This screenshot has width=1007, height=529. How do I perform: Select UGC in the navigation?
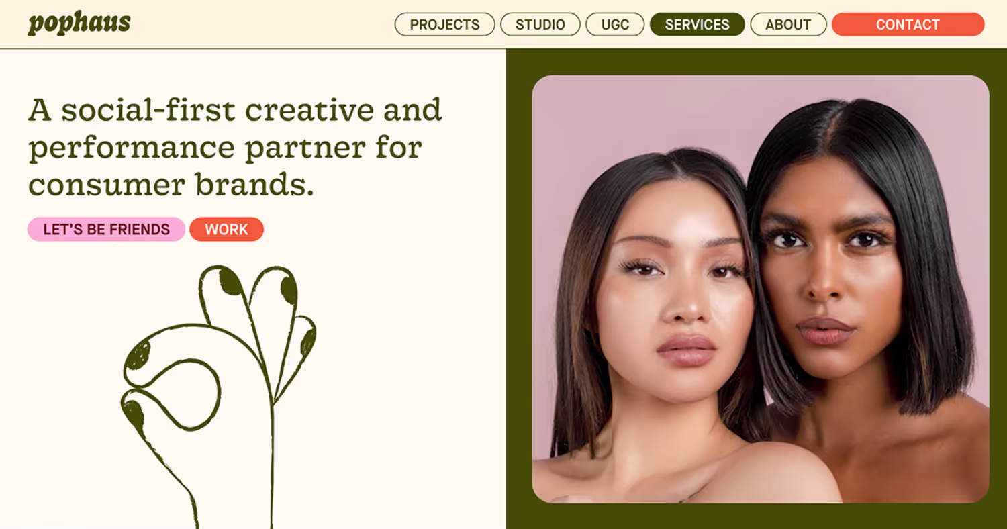click(x=615, y=24)
